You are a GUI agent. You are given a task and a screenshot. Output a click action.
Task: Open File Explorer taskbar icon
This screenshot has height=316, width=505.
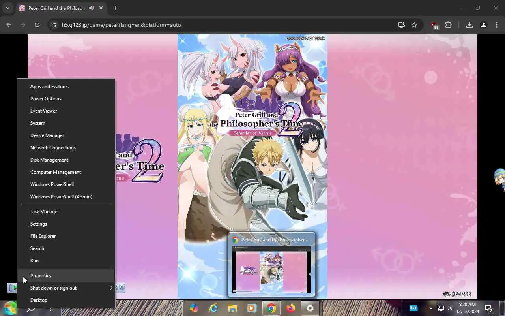click(232, 308)
